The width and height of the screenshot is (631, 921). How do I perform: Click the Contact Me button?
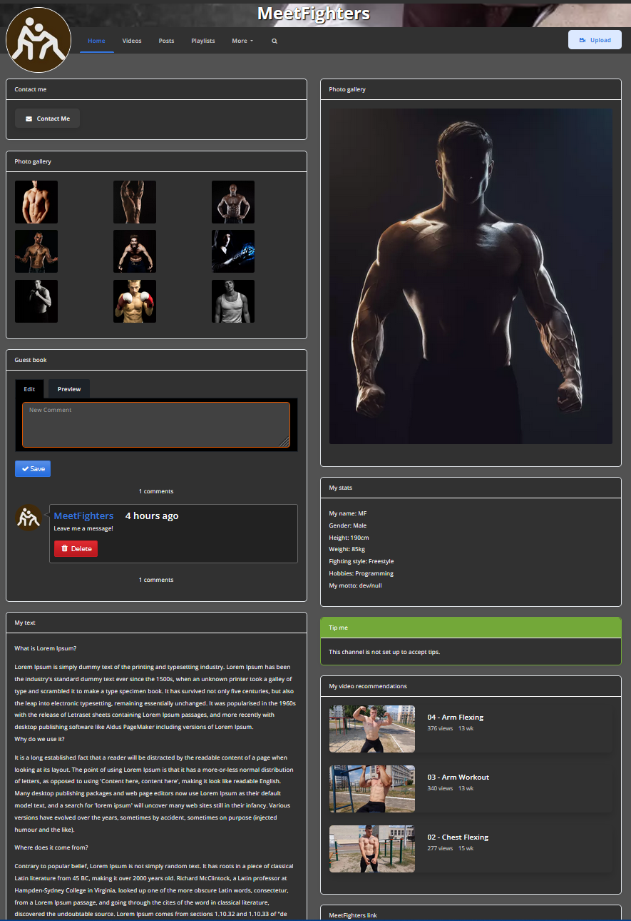click(47, 119)
